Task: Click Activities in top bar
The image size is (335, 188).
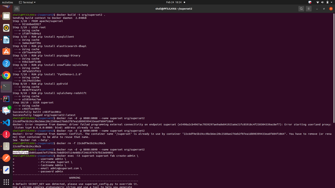Action: tap(7, 2)
